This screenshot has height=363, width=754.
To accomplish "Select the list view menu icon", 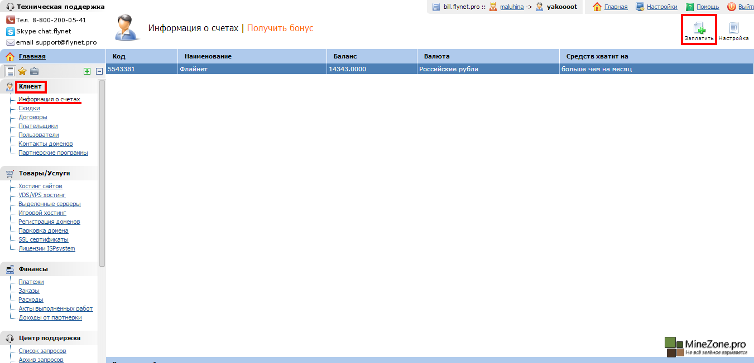I will coord(9,71).
